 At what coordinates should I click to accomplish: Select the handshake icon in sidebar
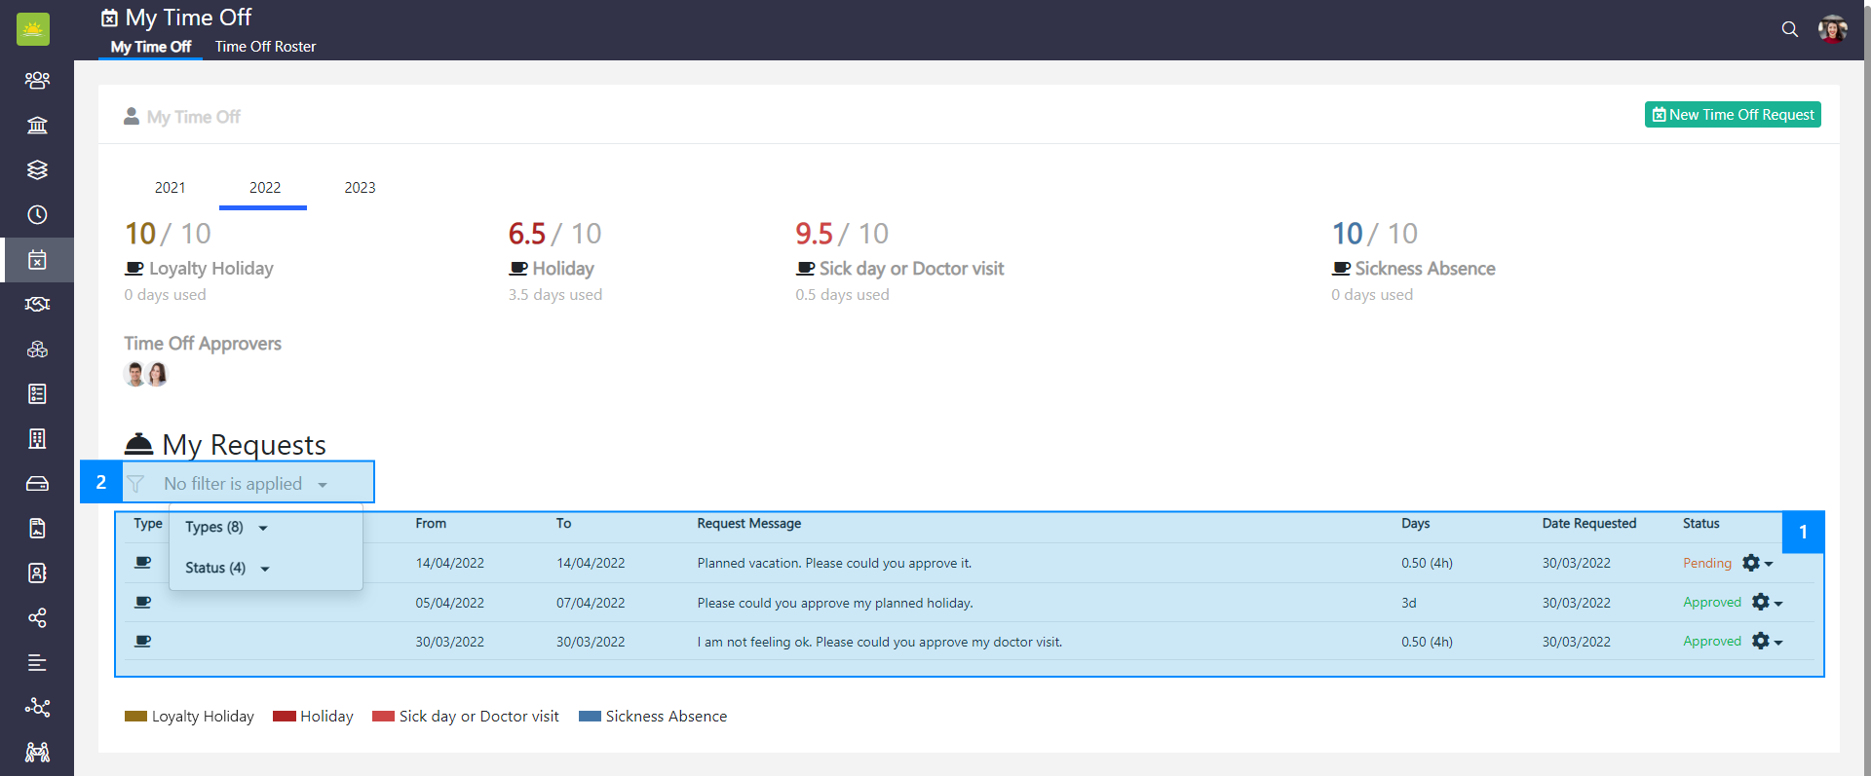(x=37, y=304)
